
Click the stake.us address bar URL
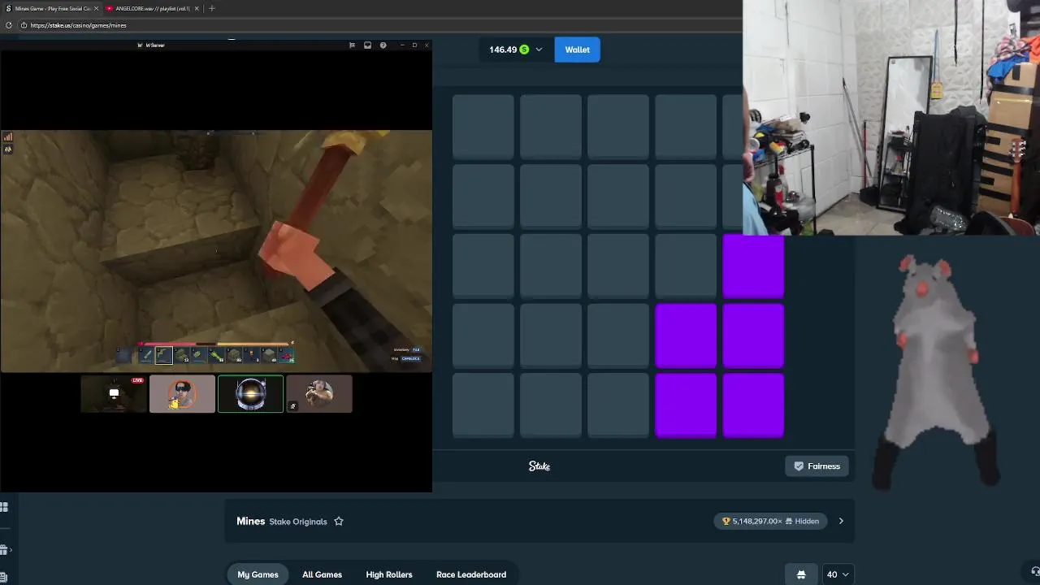tap(79, 25)
